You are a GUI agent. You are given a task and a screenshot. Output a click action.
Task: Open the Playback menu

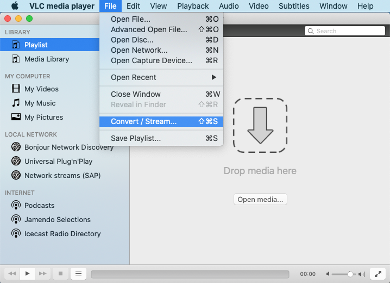tap(193, 6)
